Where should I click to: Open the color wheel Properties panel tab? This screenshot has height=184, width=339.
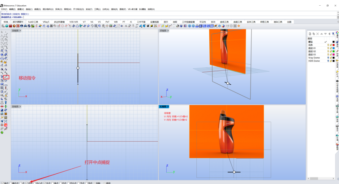click(337, 33)
